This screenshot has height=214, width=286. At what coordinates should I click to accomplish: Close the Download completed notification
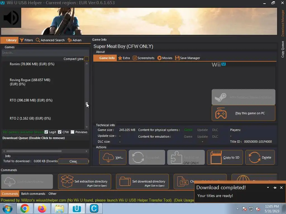[x=281, y=188]
